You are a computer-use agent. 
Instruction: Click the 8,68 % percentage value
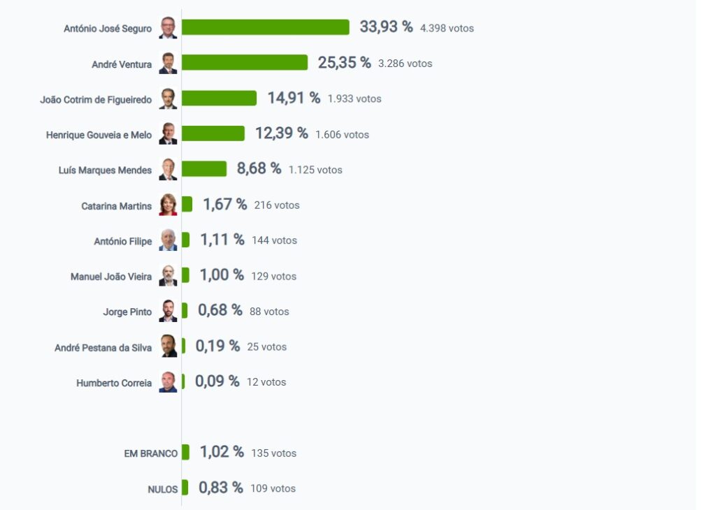tap(259, 169)
